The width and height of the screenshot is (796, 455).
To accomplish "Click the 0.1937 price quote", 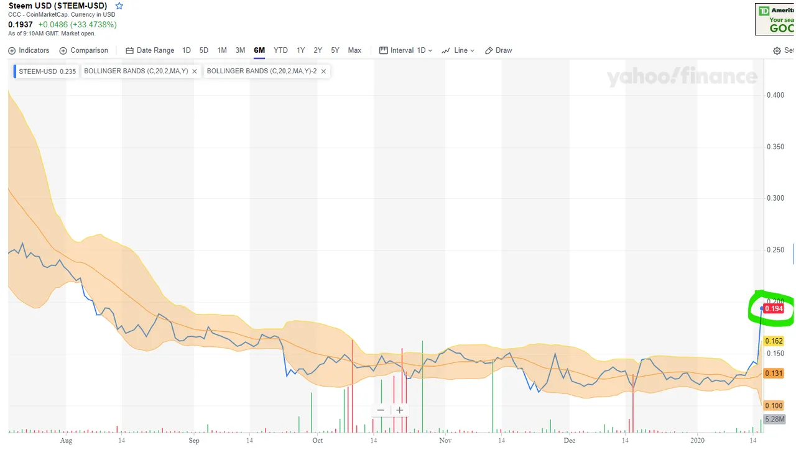I will pos(21,24).
